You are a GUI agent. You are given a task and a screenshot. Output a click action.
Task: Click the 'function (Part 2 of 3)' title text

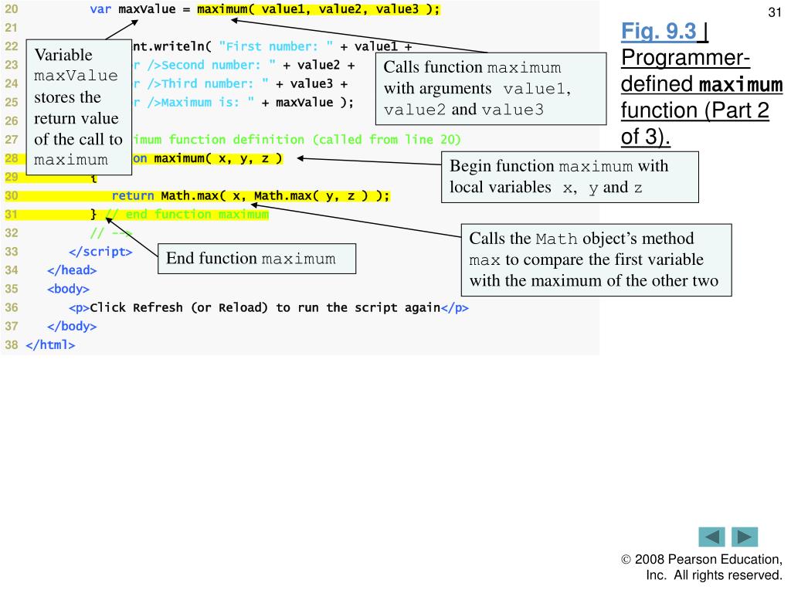click(694, 124)
